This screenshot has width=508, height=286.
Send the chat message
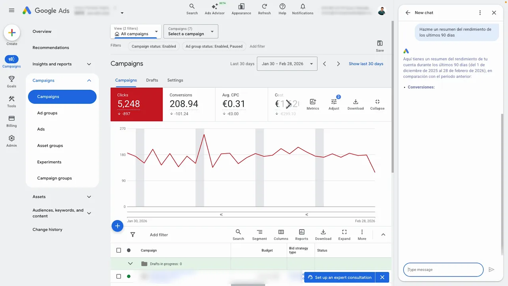tap(491, 270)
